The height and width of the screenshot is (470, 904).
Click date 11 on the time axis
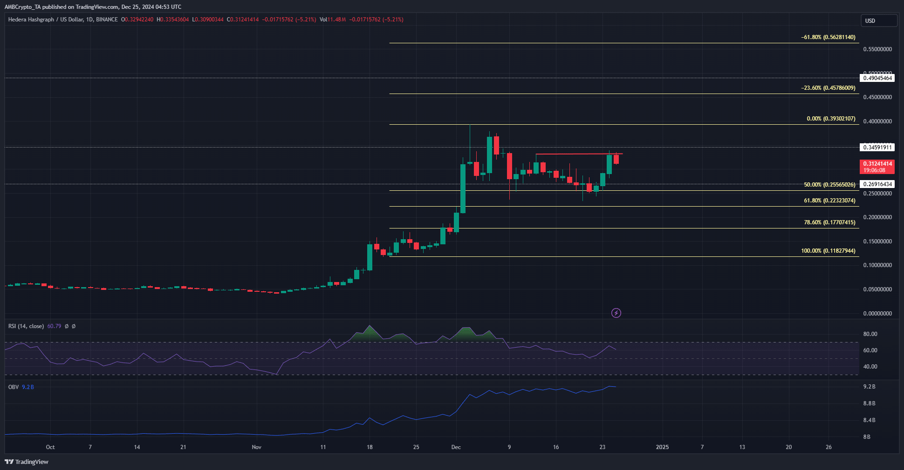tap(323, 447)
